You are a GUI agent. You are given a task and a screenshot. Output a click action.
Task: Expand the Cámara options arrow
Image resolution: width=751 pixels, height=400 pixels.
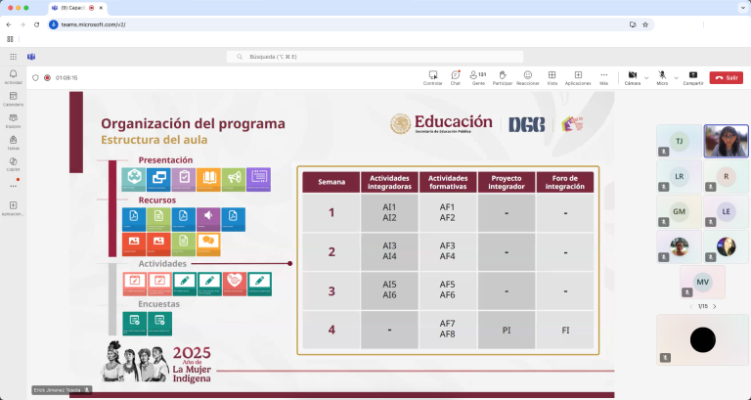tap(646, 77)
